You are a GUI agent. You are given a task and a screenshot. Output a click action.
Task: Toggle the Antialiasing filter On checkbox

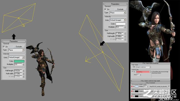132,72
